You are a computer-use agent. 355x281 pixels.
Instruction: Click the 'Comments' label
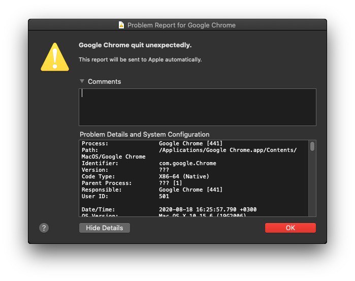click(x=105, y=82)
